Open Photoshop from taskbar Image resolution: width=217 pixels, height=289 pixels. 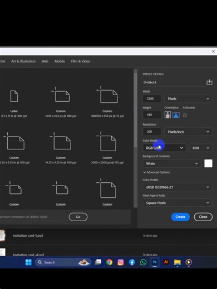(155, 262)
